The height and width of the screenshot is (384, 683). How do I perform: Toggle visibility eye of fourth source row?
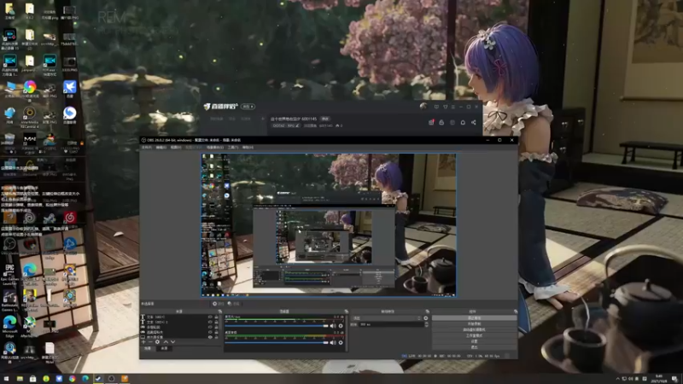pos(210,332)
